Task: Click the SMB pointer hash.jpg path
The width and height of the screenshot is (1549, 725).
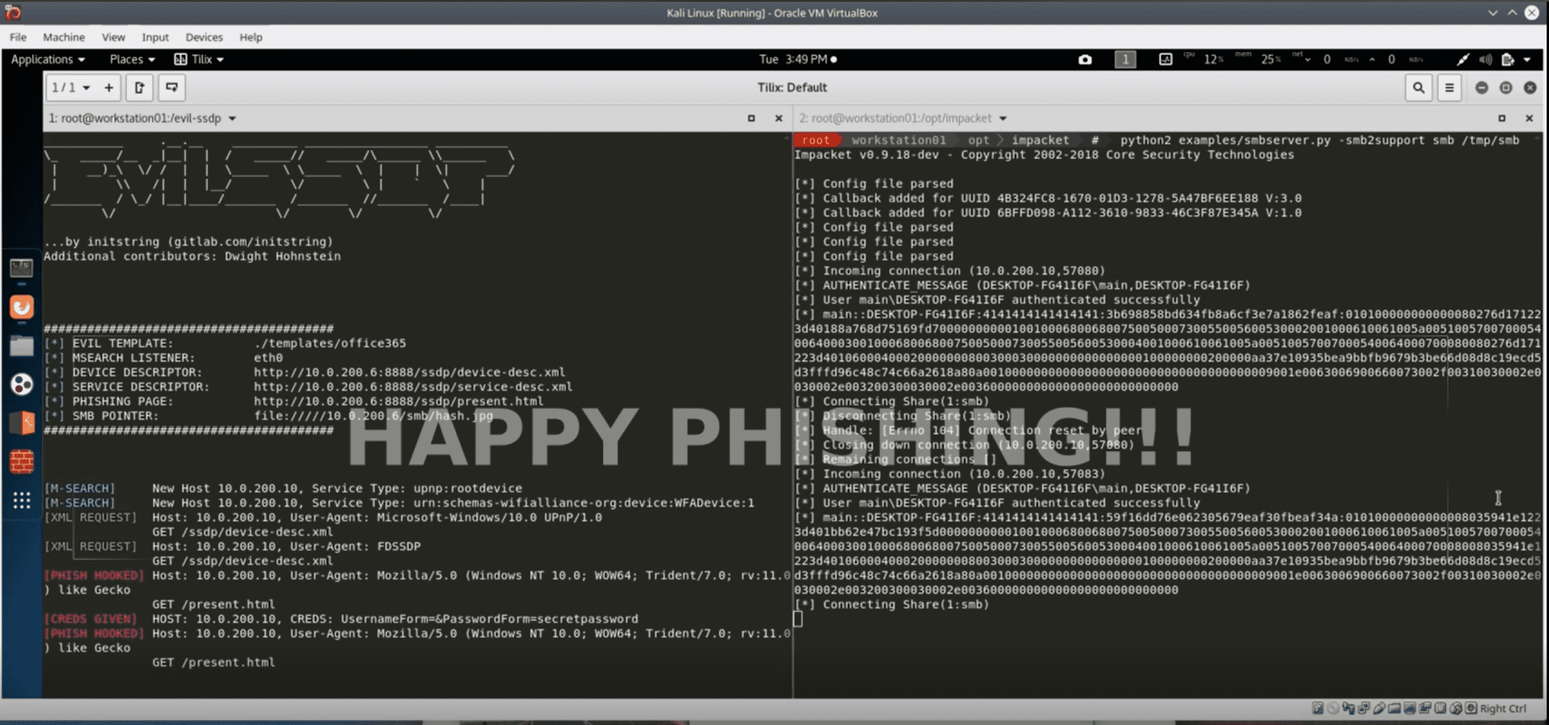Action: coord(373,416)
